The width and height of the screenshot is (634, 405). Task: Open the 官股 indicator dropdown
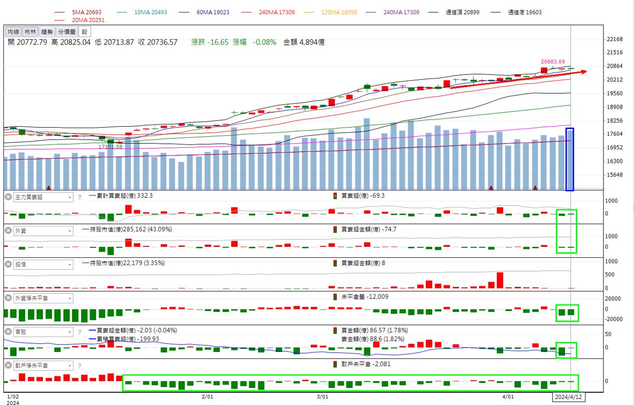[70, 331]
